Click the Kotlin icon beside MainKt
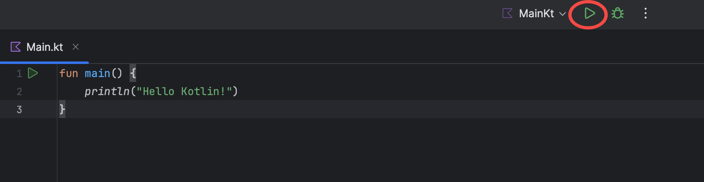Viewport: 704px width, 182px height. click(507, 14)
